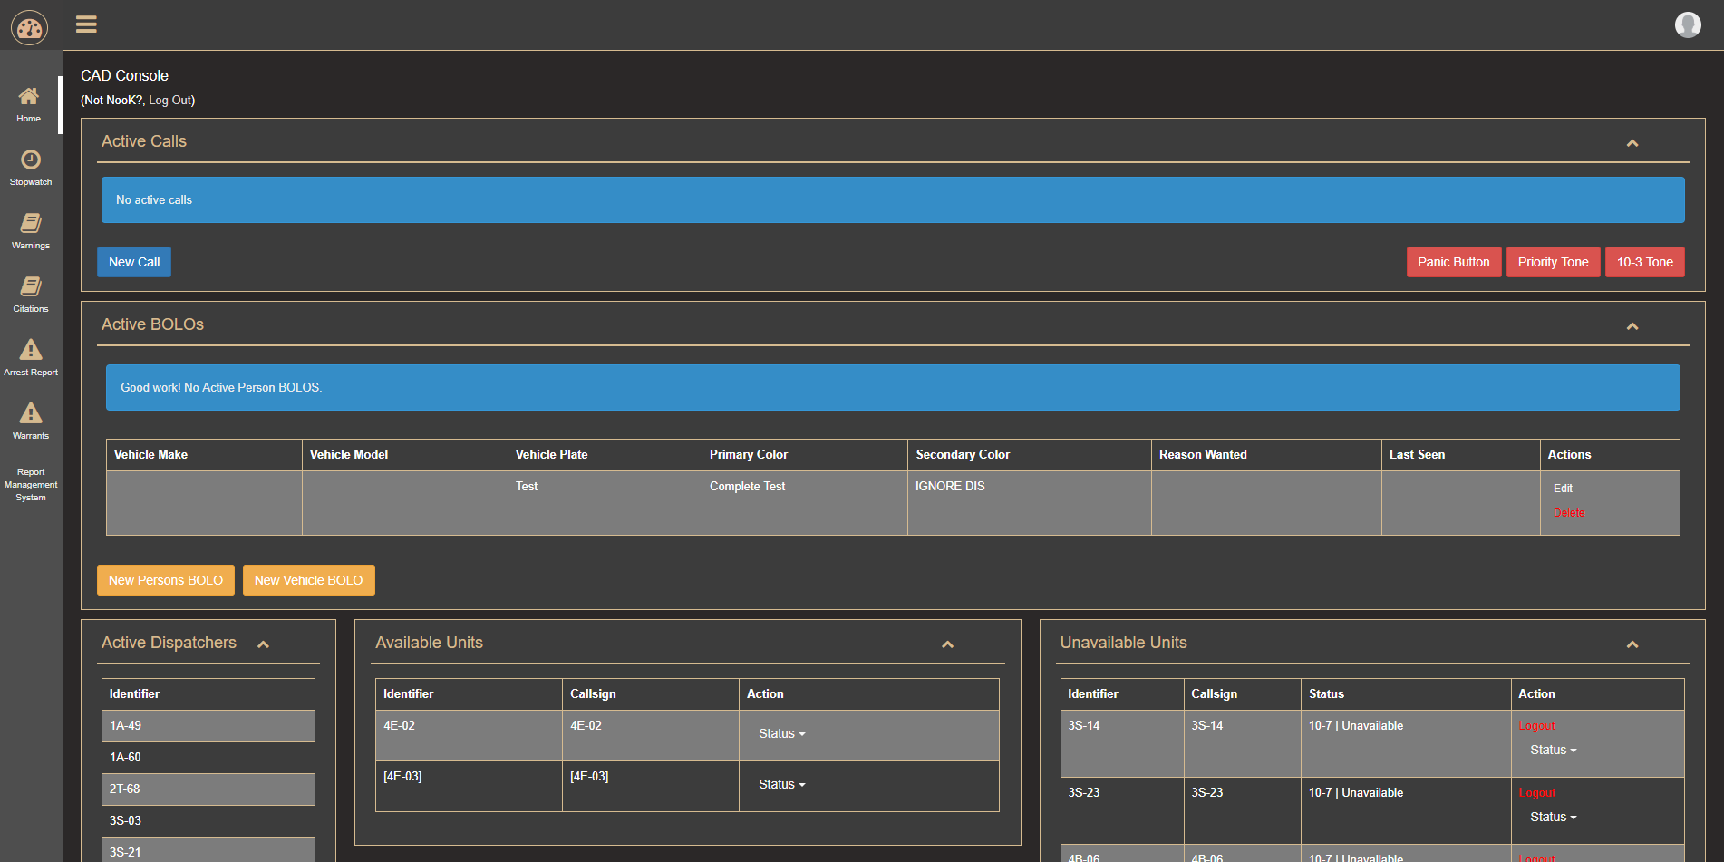1724x862 pixels.
Task: Trigger the 10-3 Tone button
Action: 1644,262
